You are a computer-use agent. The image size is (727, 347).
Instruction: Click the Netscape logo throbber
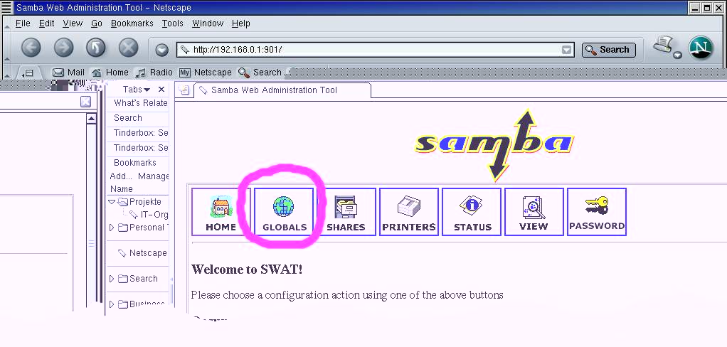tap(701, 48)
